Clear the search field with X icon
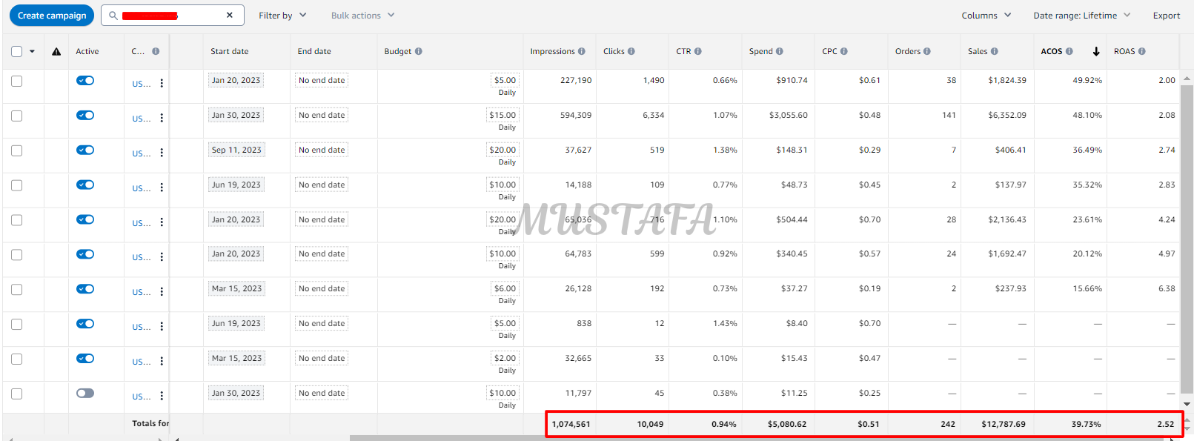This screenshot has width=1194, height=441. point(230,16)
